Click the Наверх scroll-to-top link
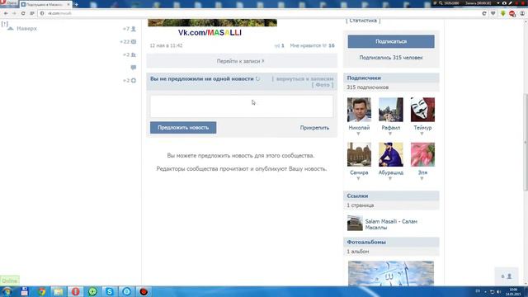This screenshot has height=297, width=528. 26,29
